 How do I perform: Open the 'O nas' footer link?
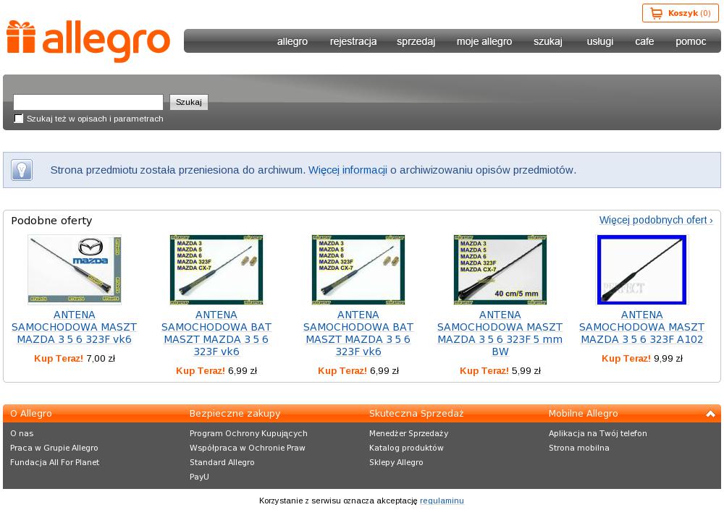(x=22, y=433)
